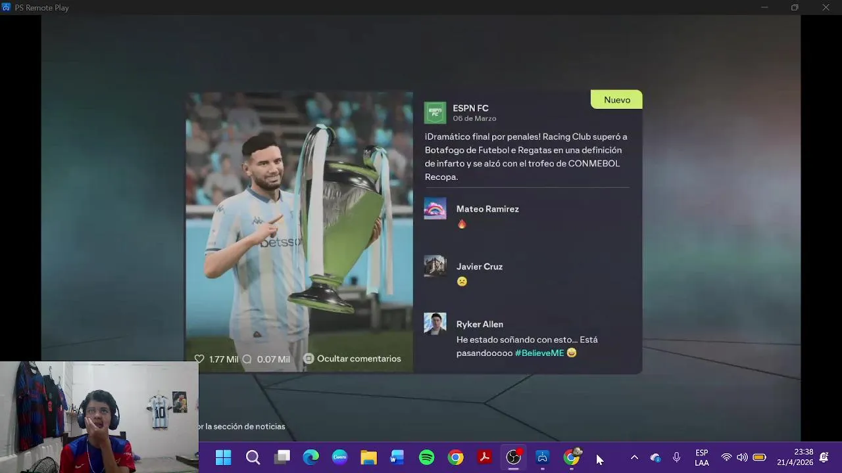Switch to PS Remote Play in the taskbar
The image size is (842, 473).
coord(543,457)
